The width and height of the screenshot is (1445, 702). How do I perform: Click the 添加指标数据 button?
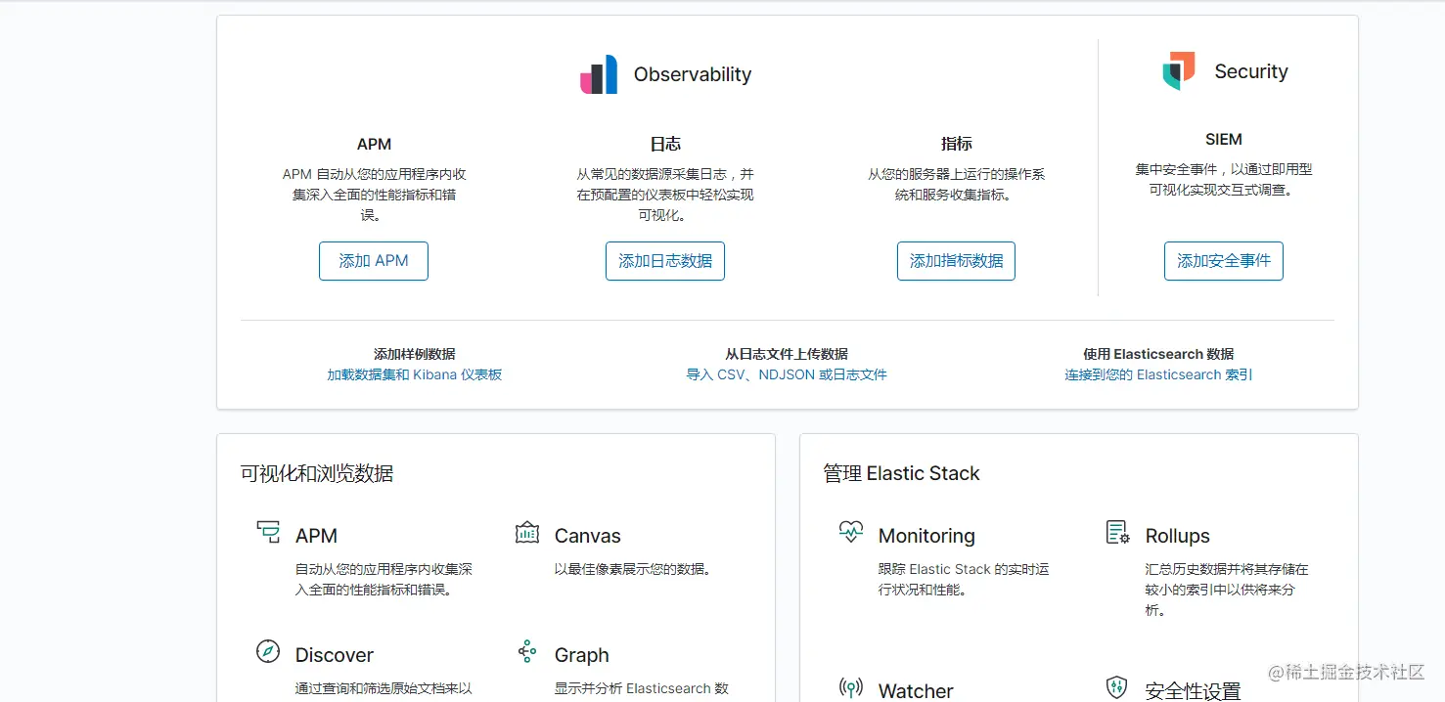point(957,261)
